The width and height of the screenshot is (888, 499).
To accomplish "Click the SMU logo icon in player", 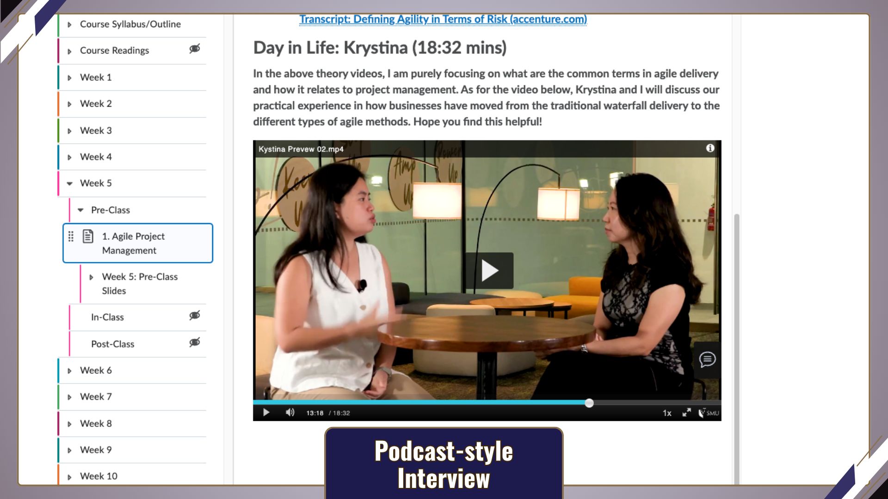I will click(x=709, y=413).
